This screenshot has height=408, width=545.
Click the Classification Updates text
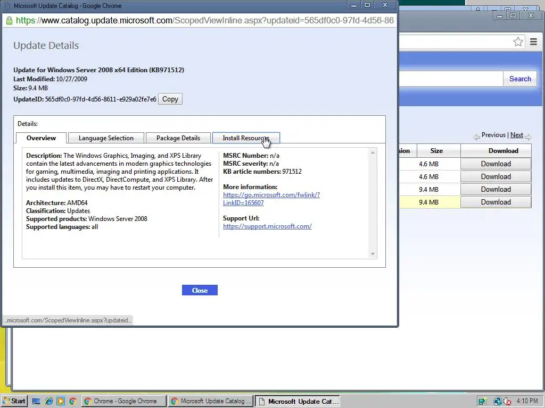[78, 210]
